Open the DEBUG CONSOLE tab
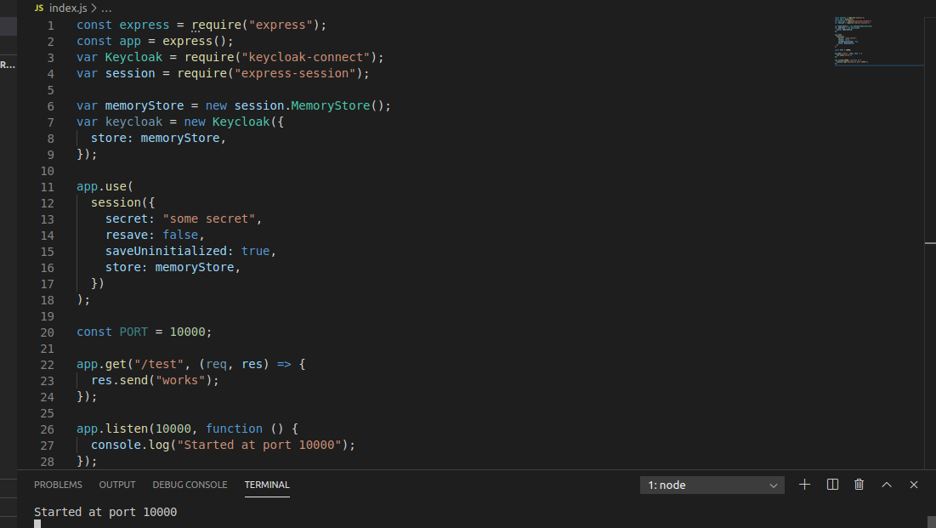The width and height of the screenshot is (936, 528). [x=190, y=485]
